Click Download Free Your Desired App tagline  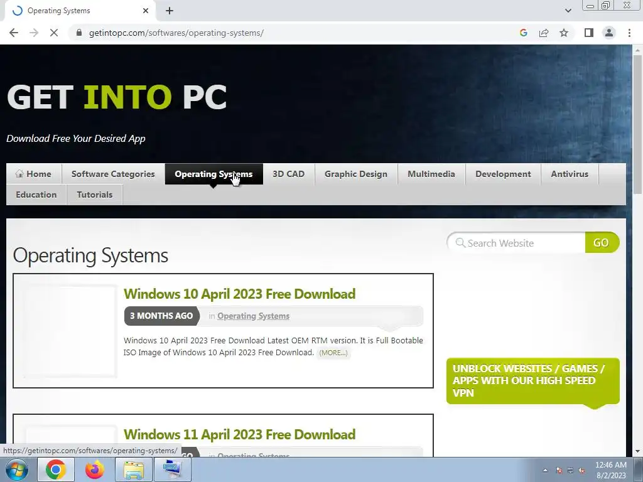tap(76, 139)
